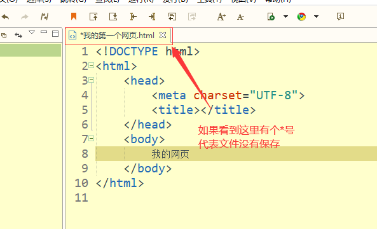Collapse the body tag fold at line 7
377x229 pixels.
91,138
